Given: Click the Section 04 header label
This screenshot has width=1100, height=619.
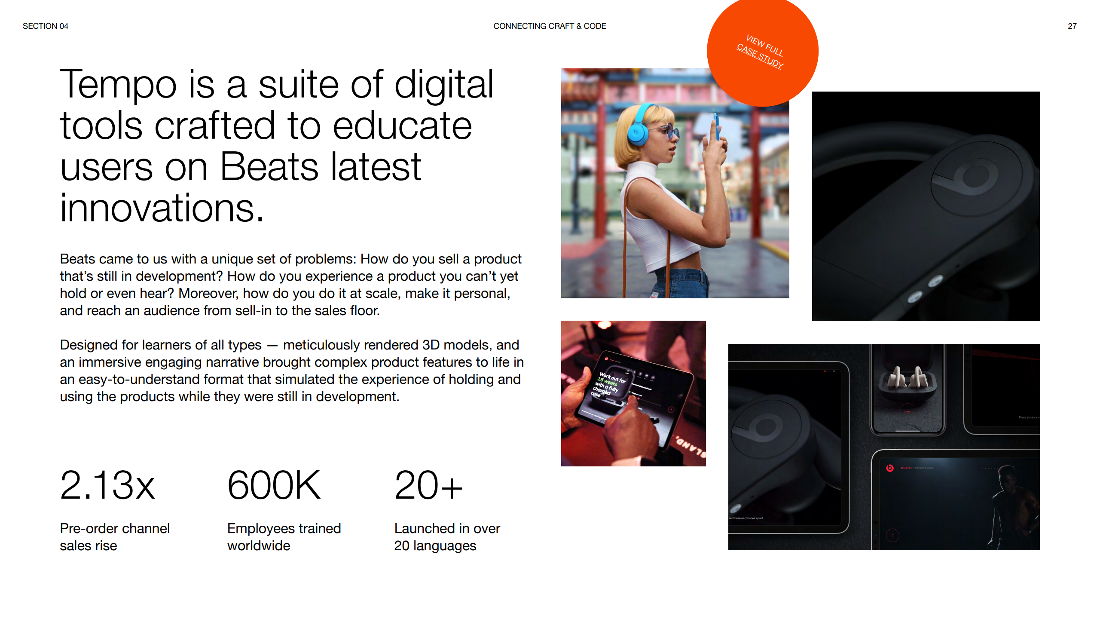Looking at the screenshot, I should pyautogui.click(x=46, y=26).
